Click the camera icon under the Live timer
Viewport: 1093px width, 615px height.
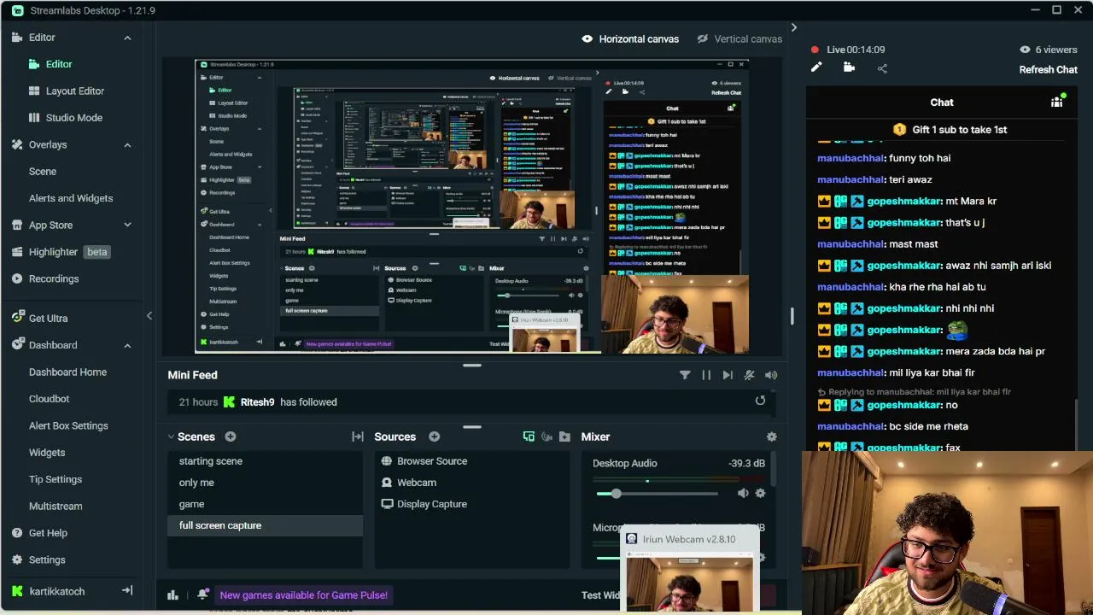tap(849, 67)
